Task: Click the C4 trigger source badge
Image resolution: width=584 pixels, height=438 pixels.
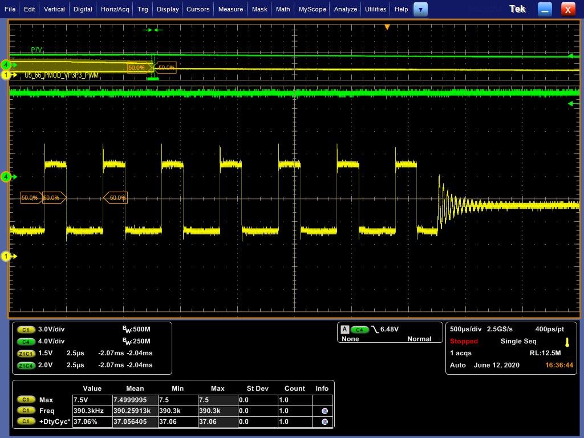Action: tap(359, 330)
